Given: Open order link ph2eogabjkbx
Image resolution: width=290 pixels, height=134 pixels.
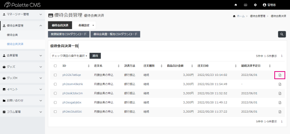Looking at the screenshot, I should [x=72, y=102].
